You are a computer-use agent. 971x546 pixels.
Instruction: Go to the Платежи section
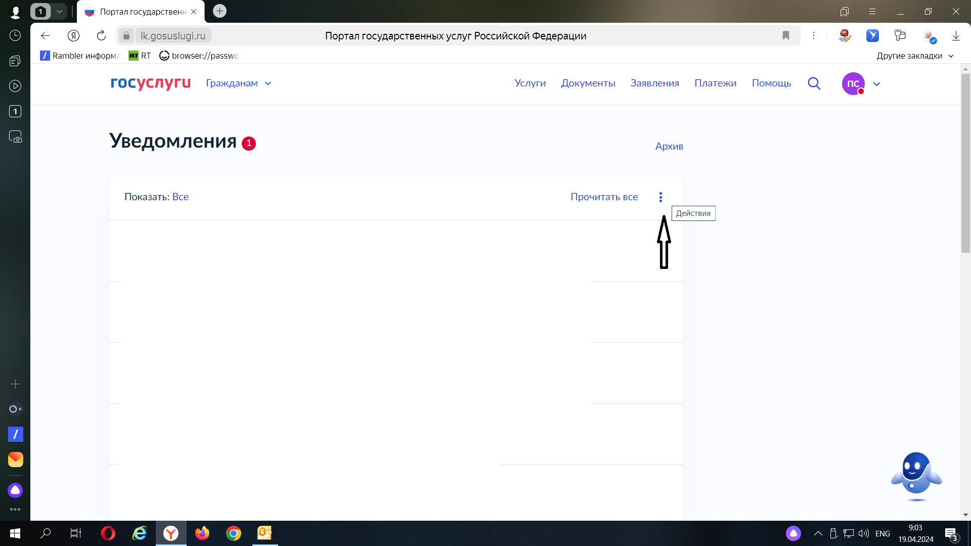[x=715, y=83]
